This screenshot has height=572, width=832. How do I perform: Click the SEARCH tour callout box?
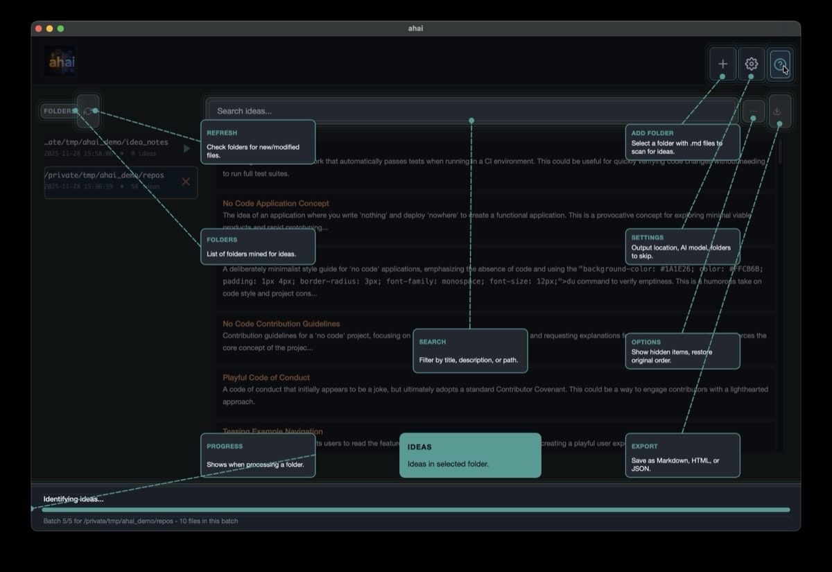click(470, 350)
